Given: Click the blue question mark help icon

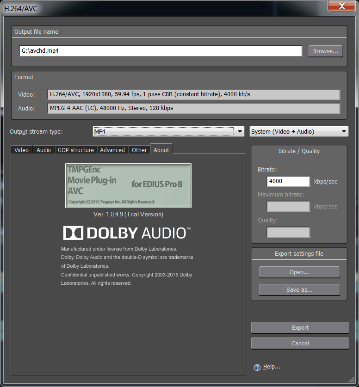Looking at the screenshot, I should point(257,368).
